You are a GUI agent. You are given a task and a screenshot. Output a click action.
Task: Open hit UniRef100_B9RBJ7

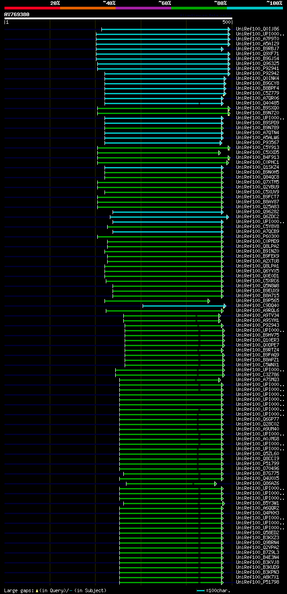point(257,49)
